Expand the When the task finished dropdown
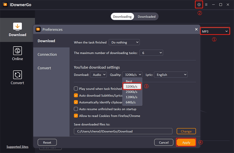The height and width of the screenshot is (153, 234). [x=124, y=42]
